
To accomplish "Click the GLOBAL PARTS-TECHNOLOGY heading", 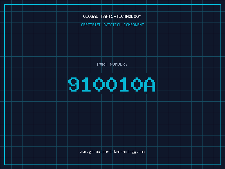I will point(112,16).
